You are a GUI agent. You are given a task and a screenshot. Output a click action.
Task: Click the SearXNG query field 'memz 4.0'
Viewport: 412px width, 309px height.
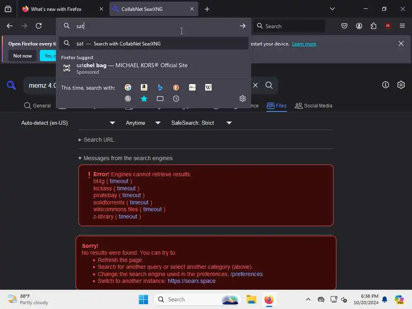click(43, 85)
